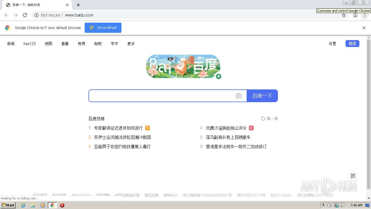
Task: Open network tray icon
Action: point(337,205)
